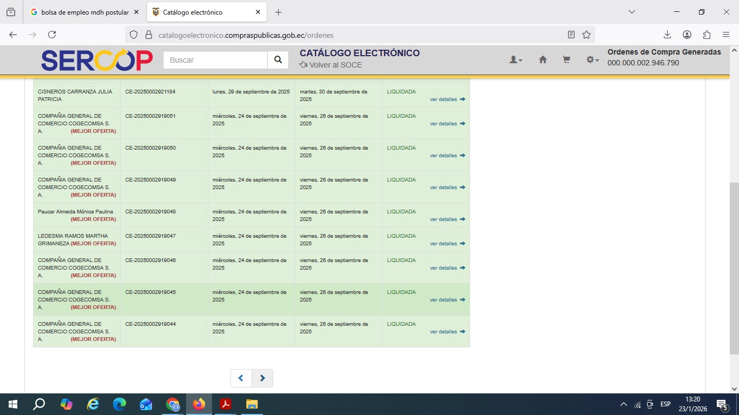This screenshot has width=739, height=415.
Task: Click the SERCOP logo
Action: (x=97, y=61)
